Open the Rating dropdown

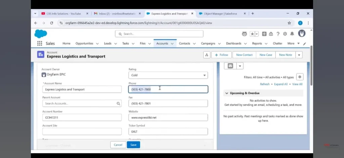(x=168, y=75)
